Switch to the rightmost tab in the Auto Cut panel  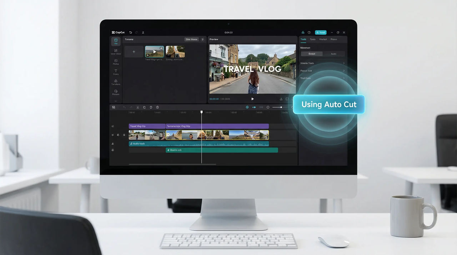pos(334,39)
